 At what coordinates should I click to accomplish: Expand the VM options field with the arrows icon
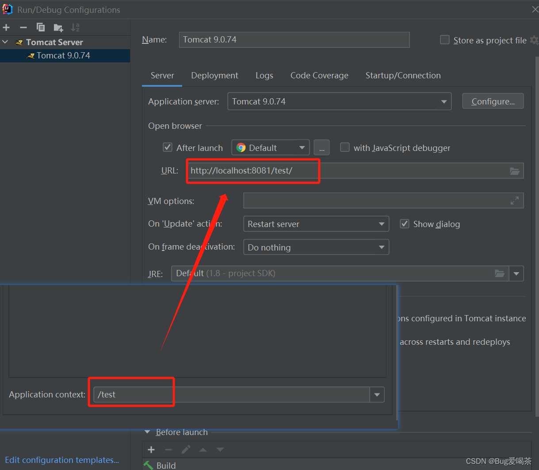click(x=515, y=201)
